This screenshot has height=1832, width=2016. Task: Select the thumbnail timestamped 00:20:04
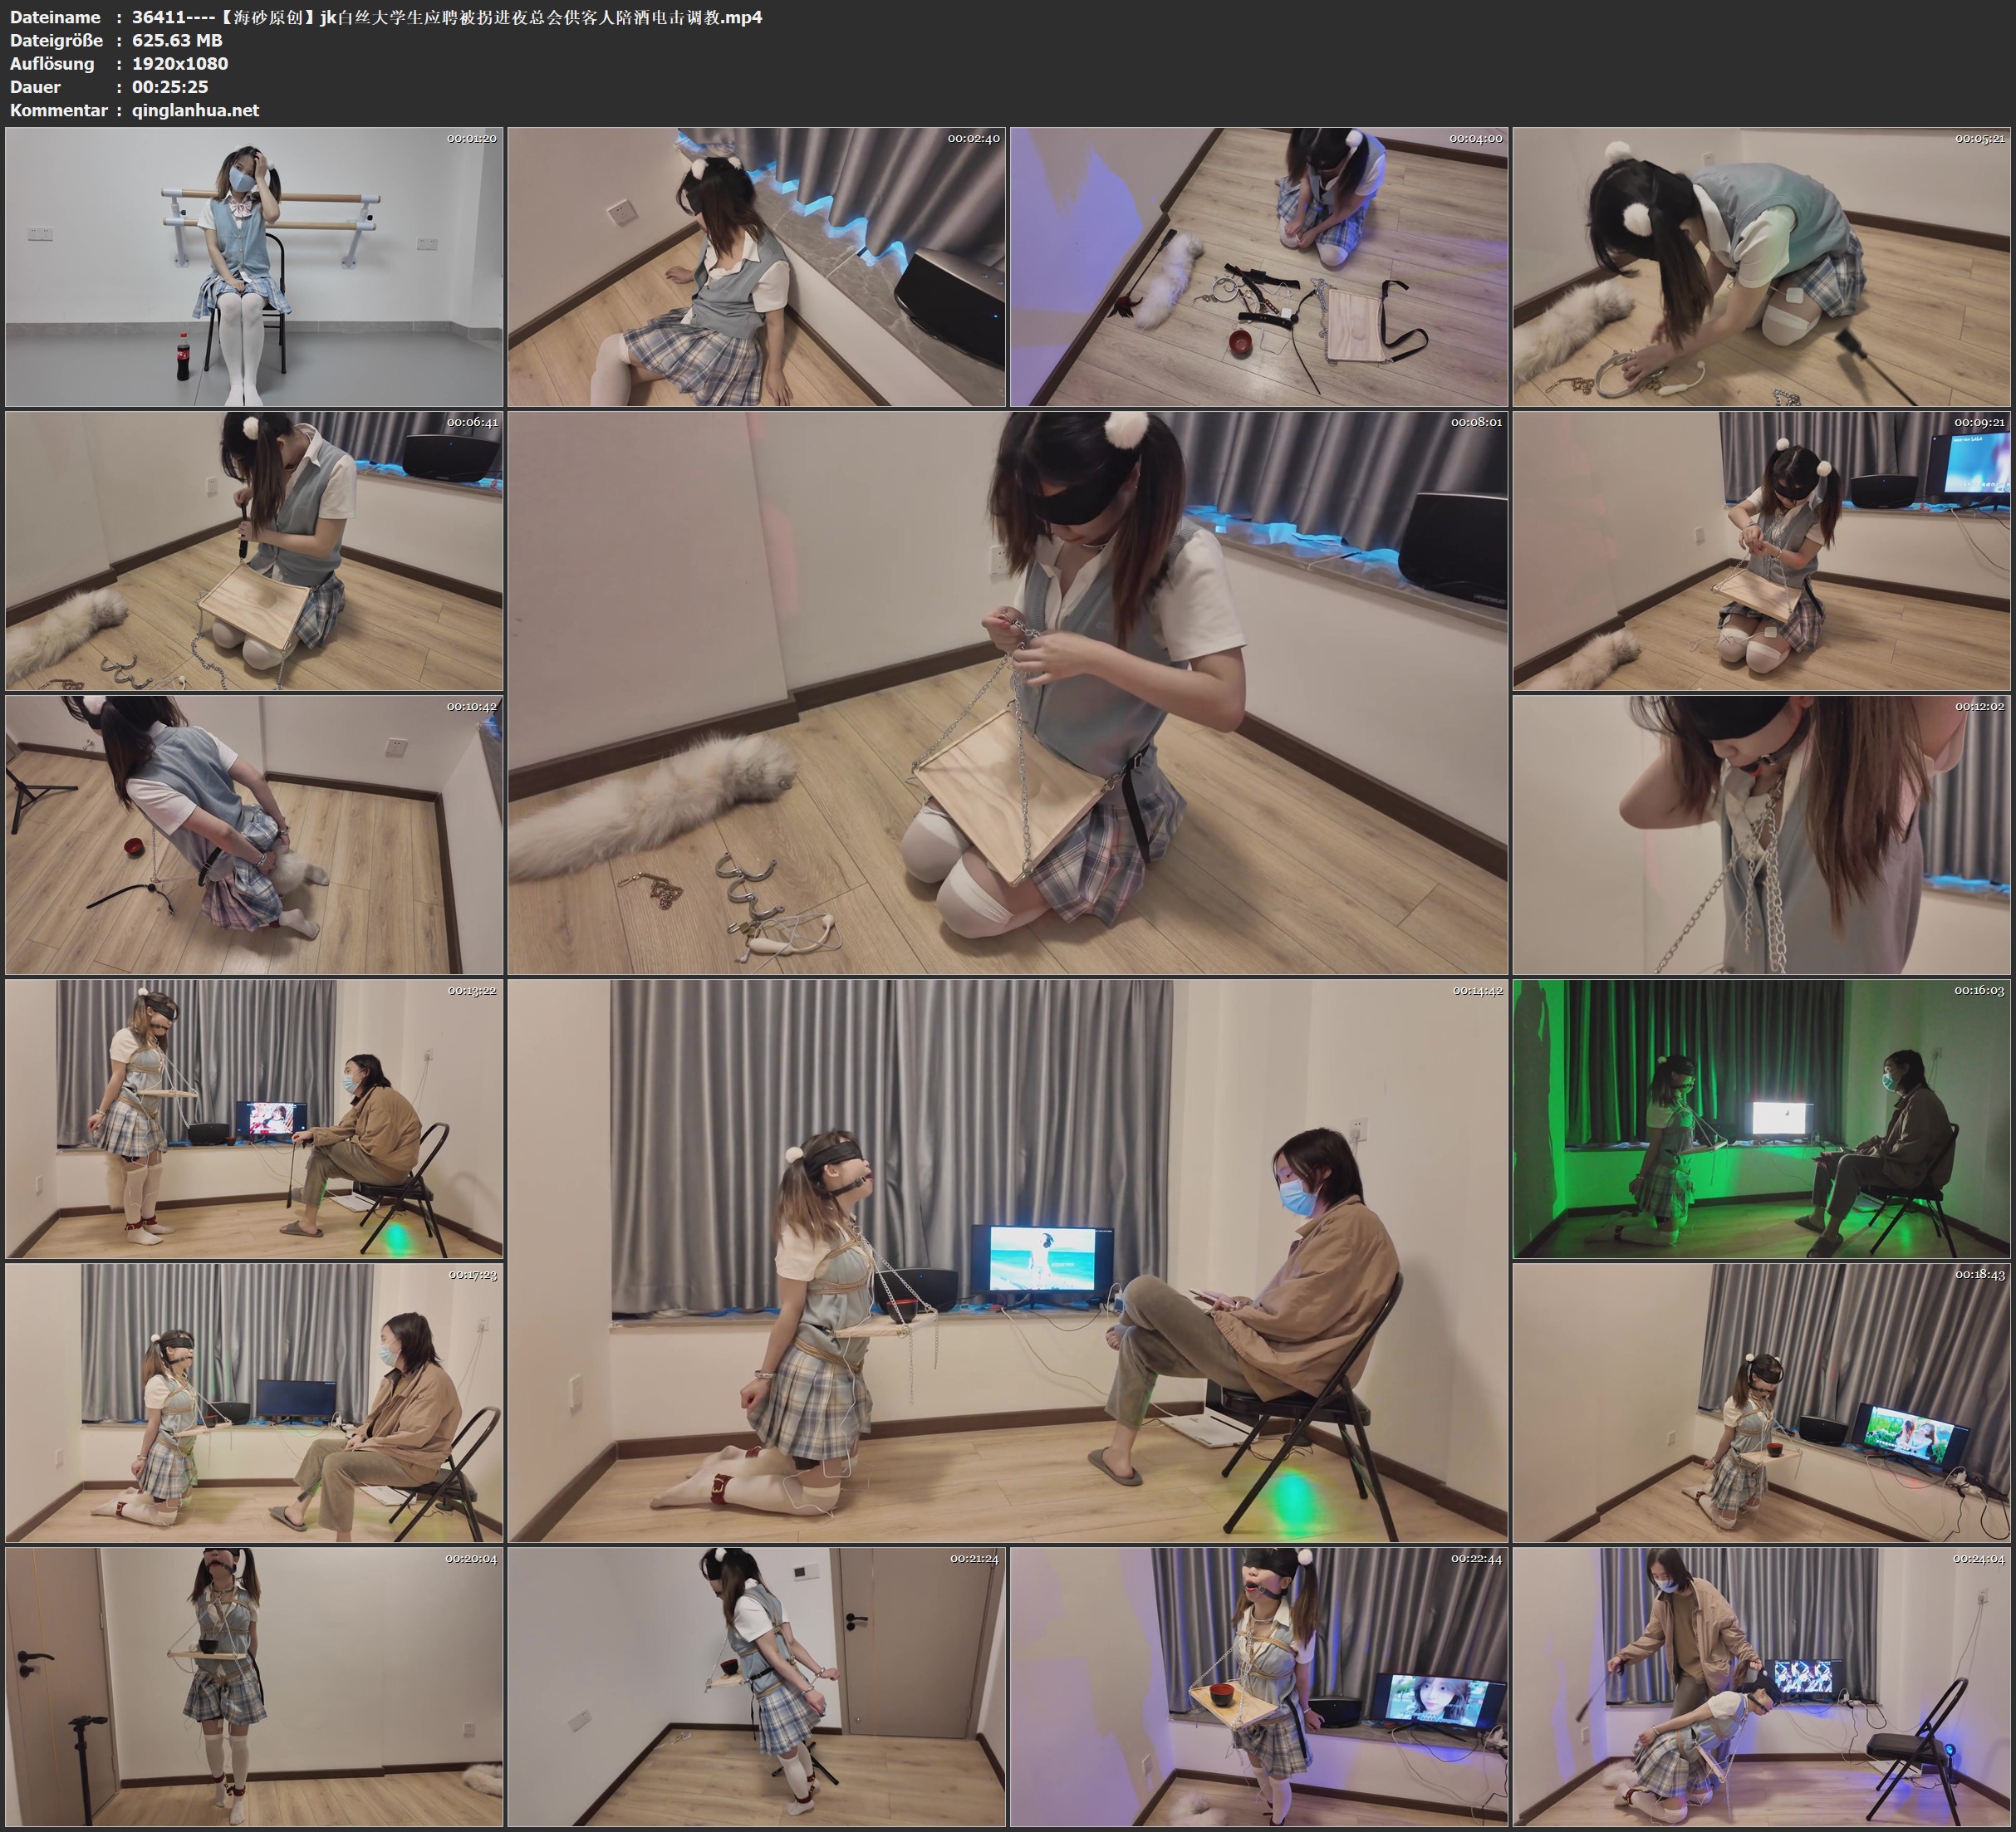(x=254, y=1686)
